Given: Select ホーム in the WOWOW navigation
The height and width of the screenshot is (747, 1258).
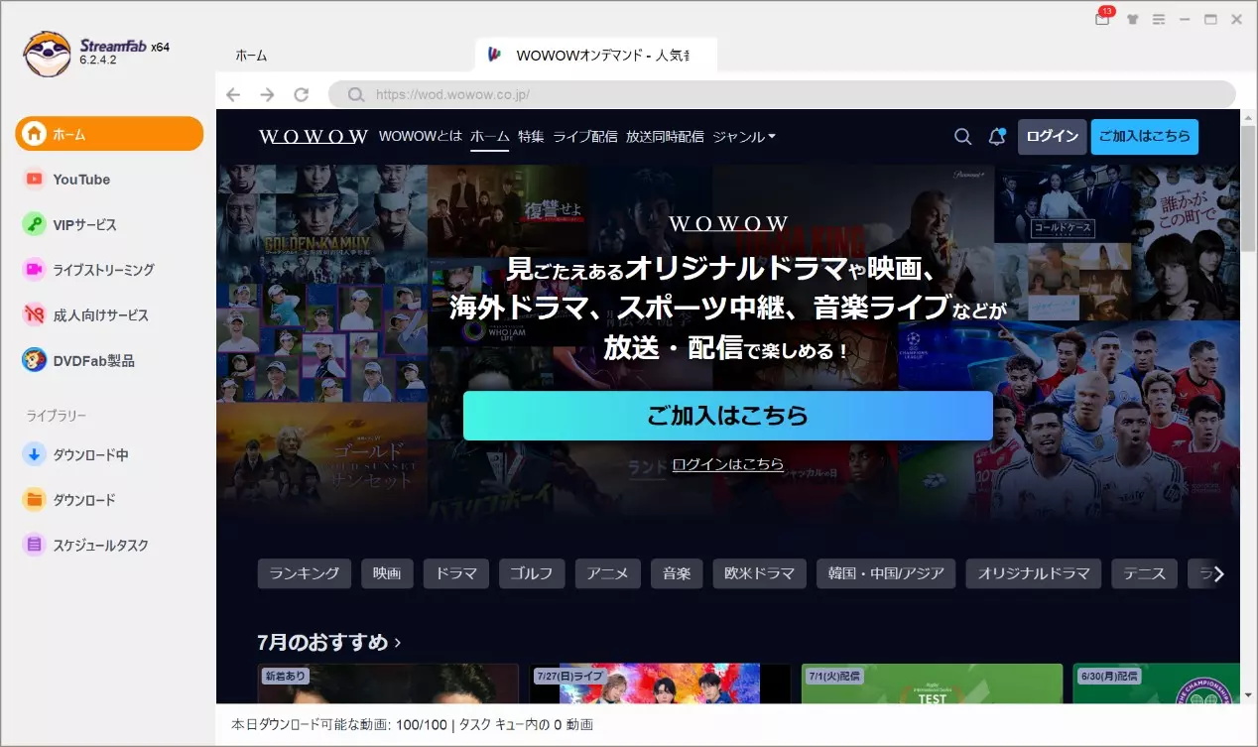Looking at the screenshot, I should click(x=489, y=136).
